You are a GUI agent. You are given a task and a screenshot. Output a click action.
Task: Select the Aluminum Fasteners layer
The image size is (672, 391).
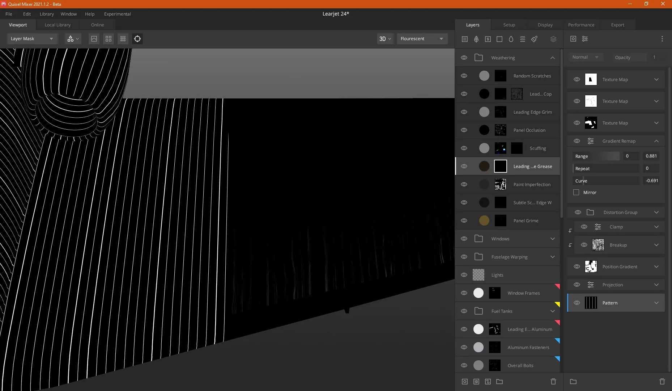pos(507,347)
